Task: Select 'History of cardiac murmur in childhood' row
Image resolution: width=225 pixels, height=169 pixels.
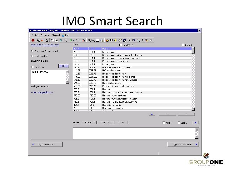Action: (x=132, y=80)
